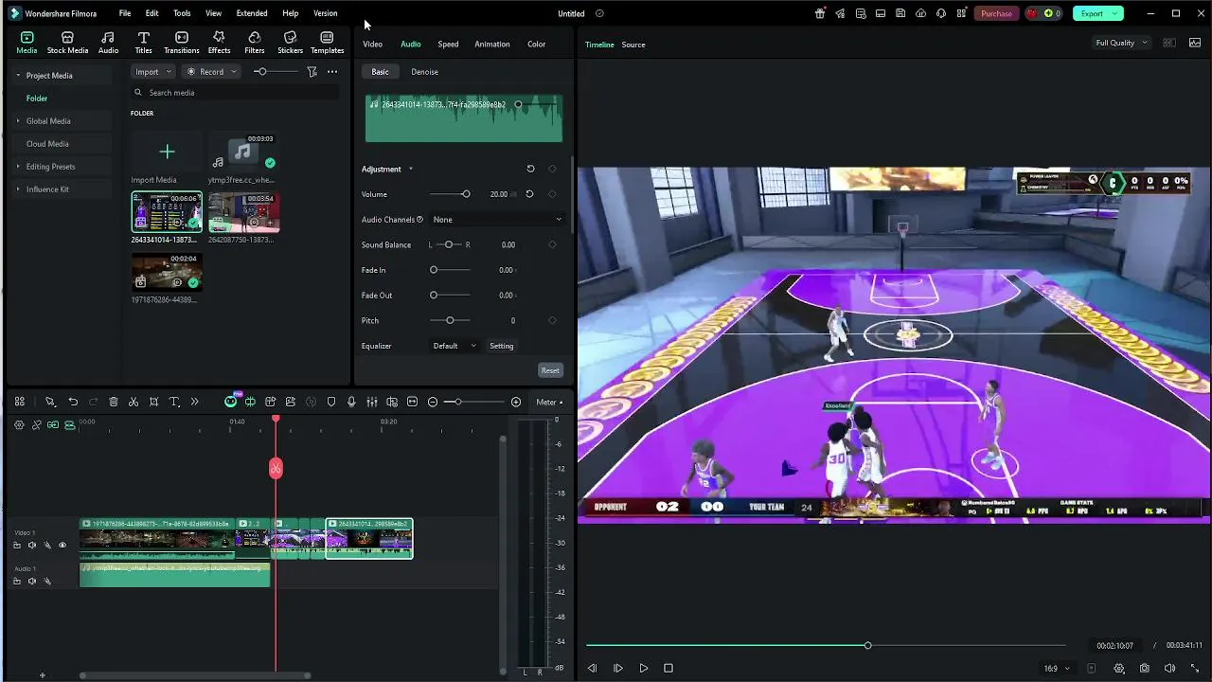Mute the Video 1 track
The height and width of the screenshot is (682, 1212).
[x=31, y=546]
